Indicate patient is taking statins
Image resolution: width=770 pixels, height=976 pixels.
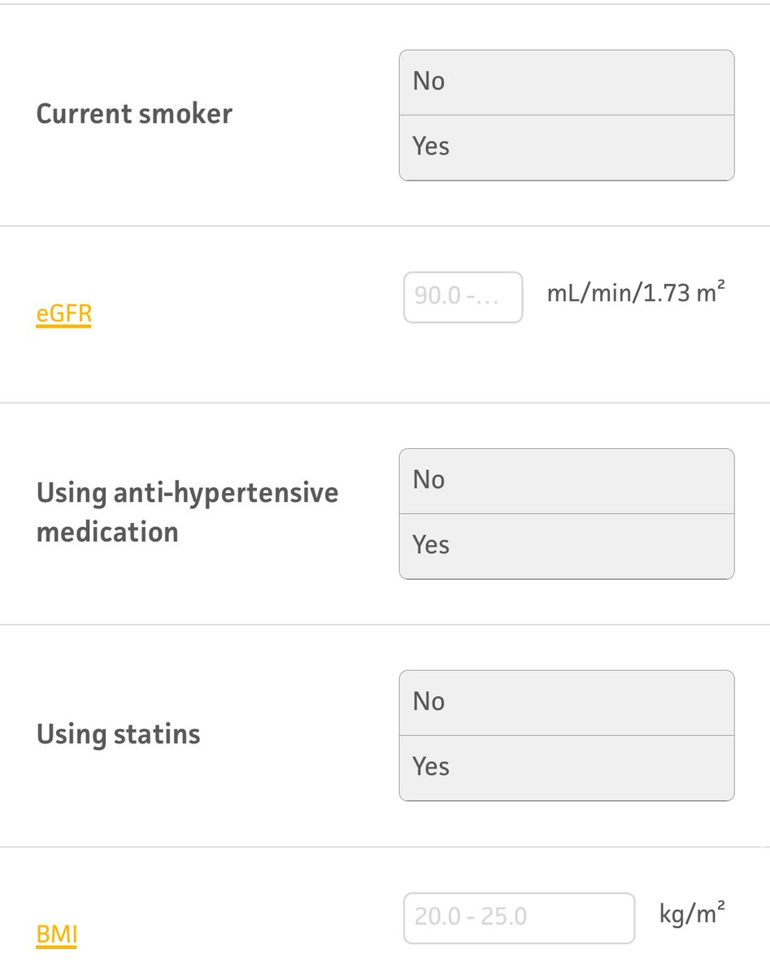coord(566,768)
